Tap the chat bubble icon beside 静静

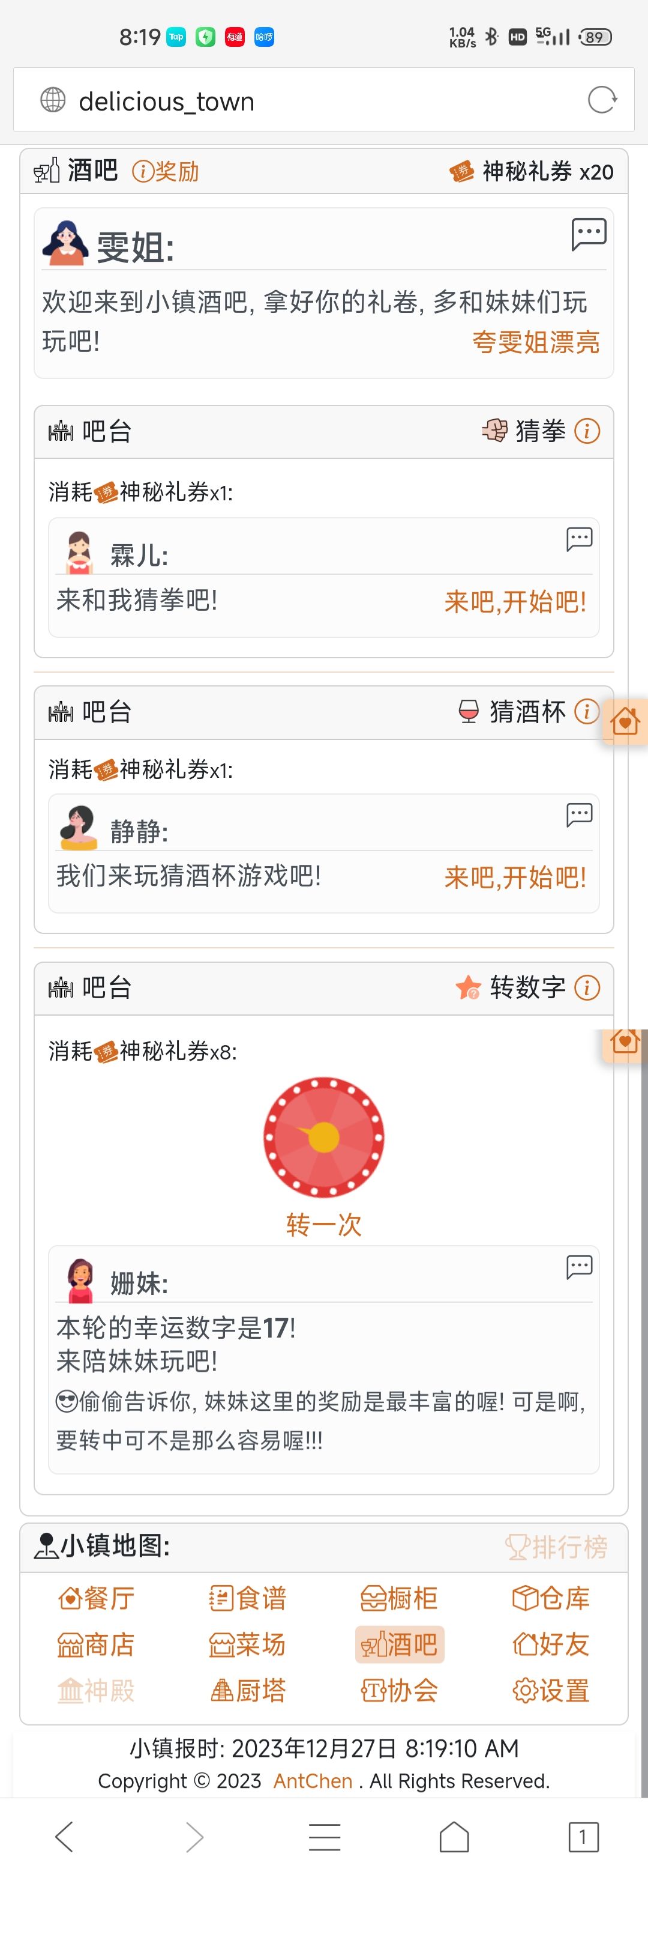pos(579,814)
